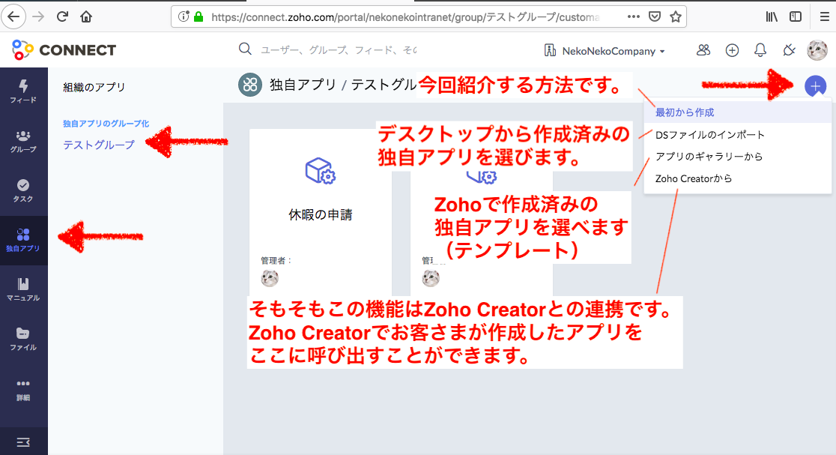Select 組織のアプリ in the panel
836x455 pixels.
point(94,87)
